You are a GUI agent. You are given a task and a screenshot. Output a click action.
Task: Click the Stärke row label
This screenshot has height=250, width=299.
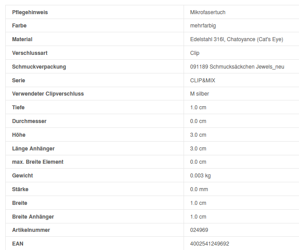(20, 189)
